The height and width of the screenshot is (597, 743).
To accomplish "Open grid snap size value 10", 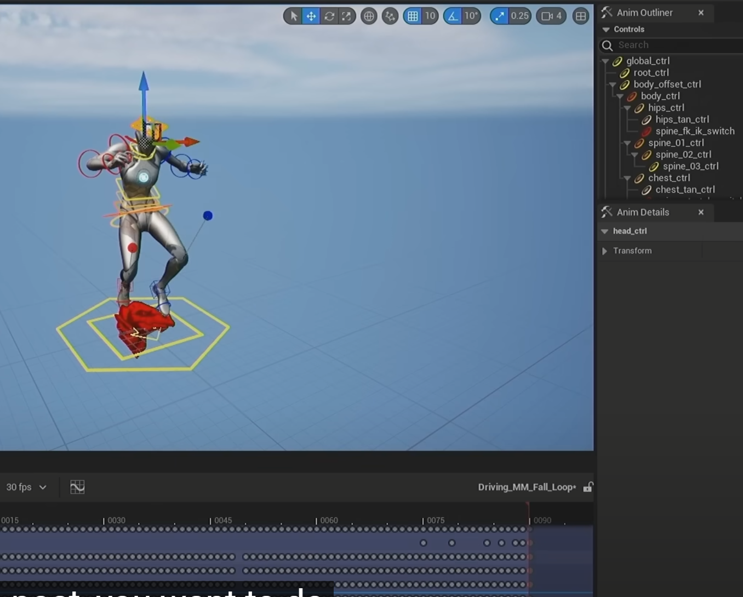I will [430, 16].
